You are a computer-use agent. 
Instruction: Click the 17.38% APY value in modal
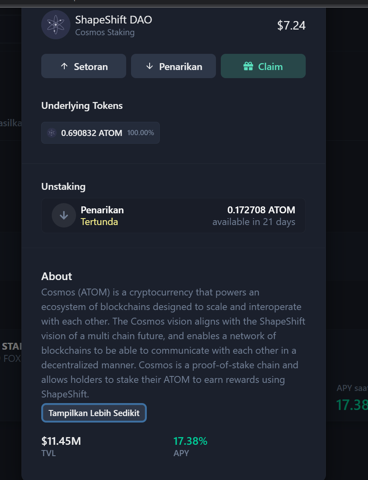coord(190,441)
